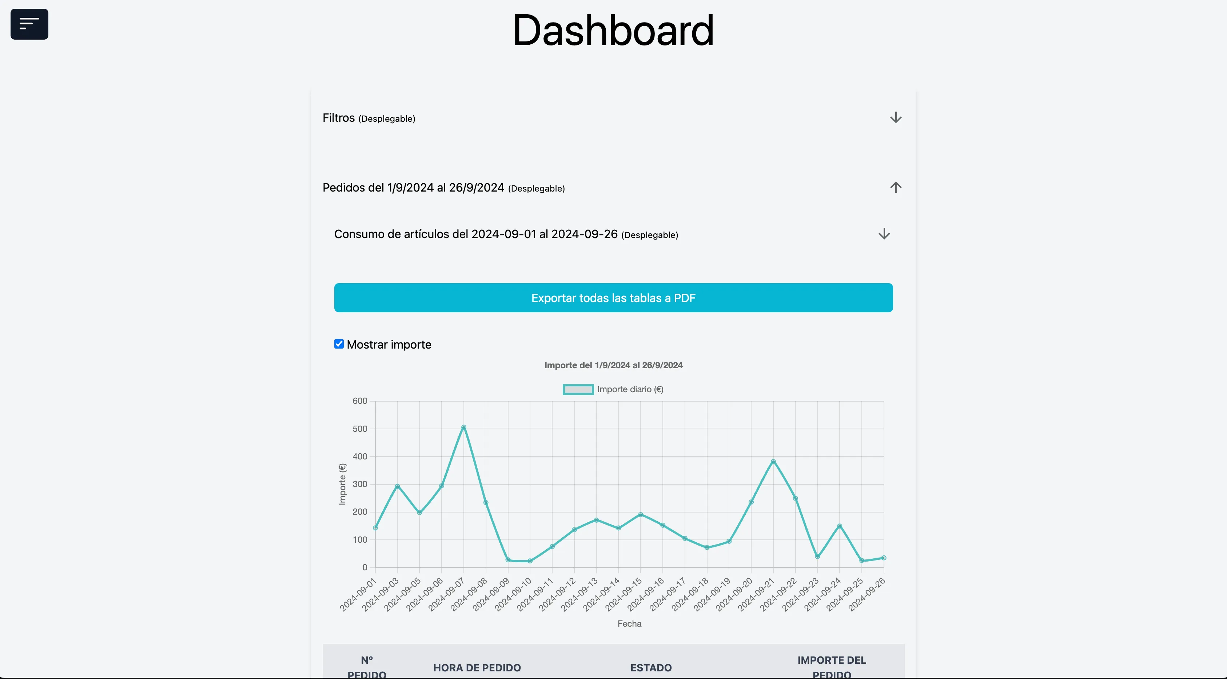Viewport: 1227px width, 679px height.
Task: Export all tables to PDF
Action: coord(613,298)
